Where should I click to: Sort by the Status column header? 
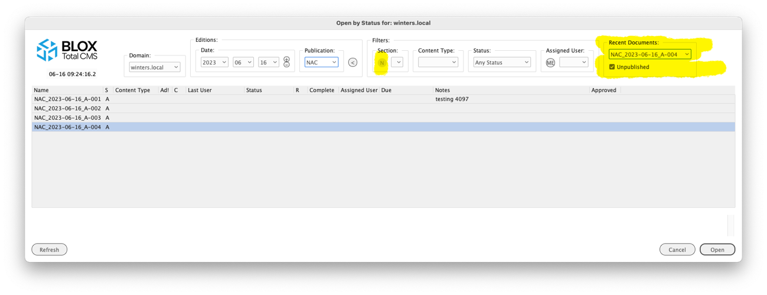(x=269, y=90)
